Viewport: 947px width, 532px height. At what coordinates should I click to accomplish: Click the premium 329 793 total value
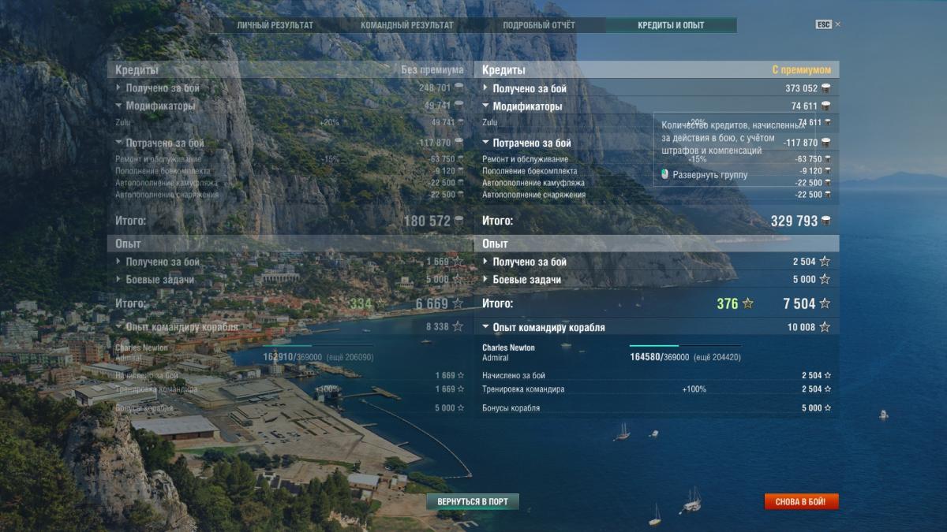tap(794, 221)
